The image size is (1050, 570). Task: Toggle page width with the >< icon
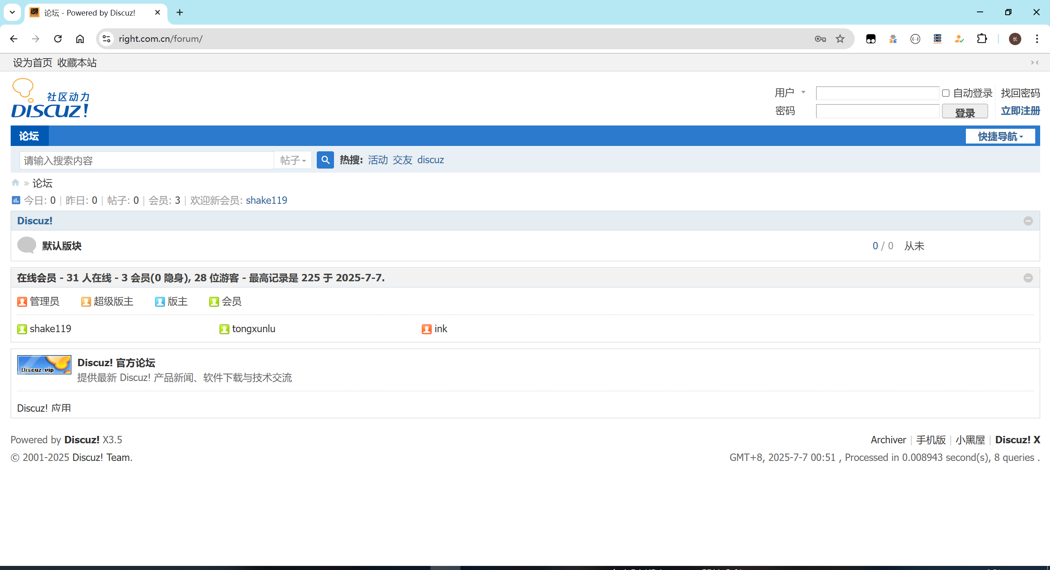point(1035,63)
